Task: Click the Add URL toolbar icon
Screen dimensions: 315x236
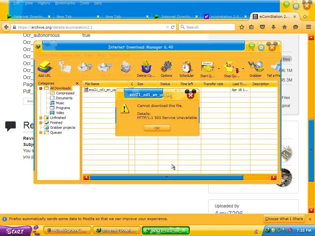Action: coord(45,69)
